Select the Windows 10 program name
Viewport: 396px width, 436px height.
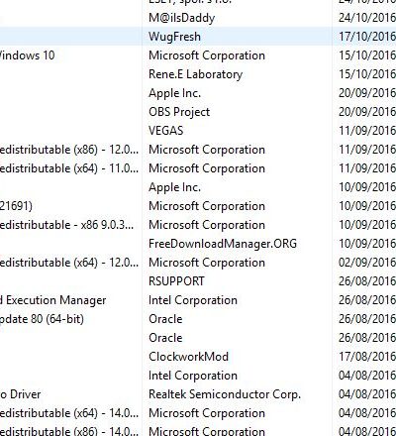point(27,55)
